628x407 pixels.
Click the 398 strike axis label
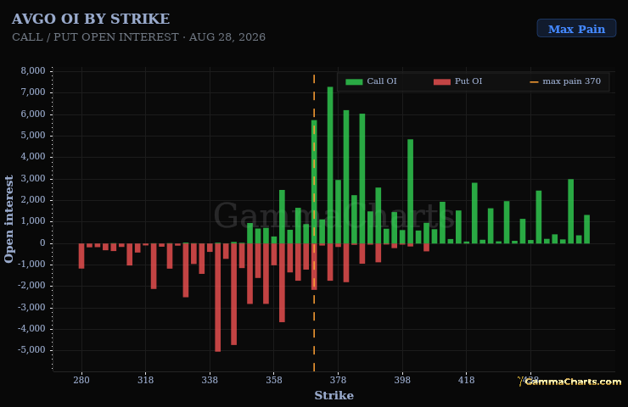click(402, 380)
